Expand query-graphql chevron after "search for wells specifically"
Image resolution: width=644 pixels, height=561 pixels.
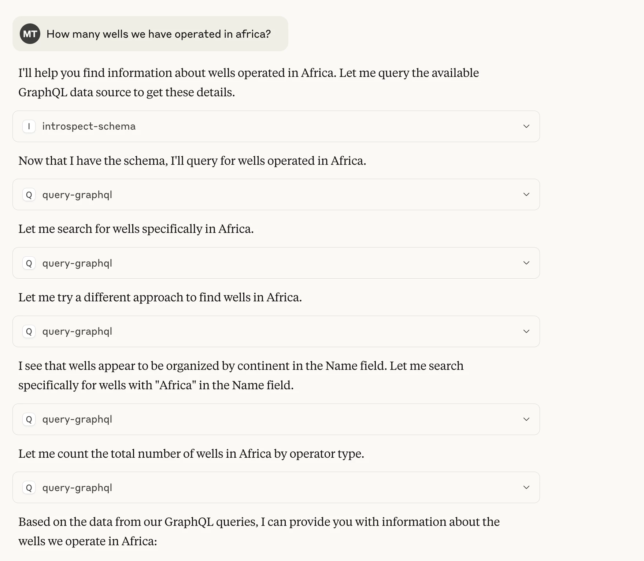(x=526, y=263)
